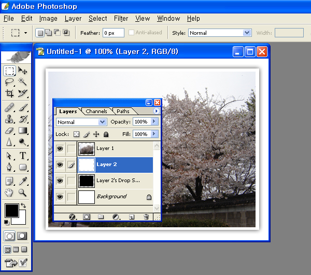The width and height of the screenshot is (311, 275).
Task: Open the File menu
Action: coord(9,19)
